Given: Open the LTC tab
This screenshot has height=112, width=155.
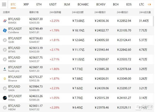Looking at the screenshot, I should click(142, 4).
